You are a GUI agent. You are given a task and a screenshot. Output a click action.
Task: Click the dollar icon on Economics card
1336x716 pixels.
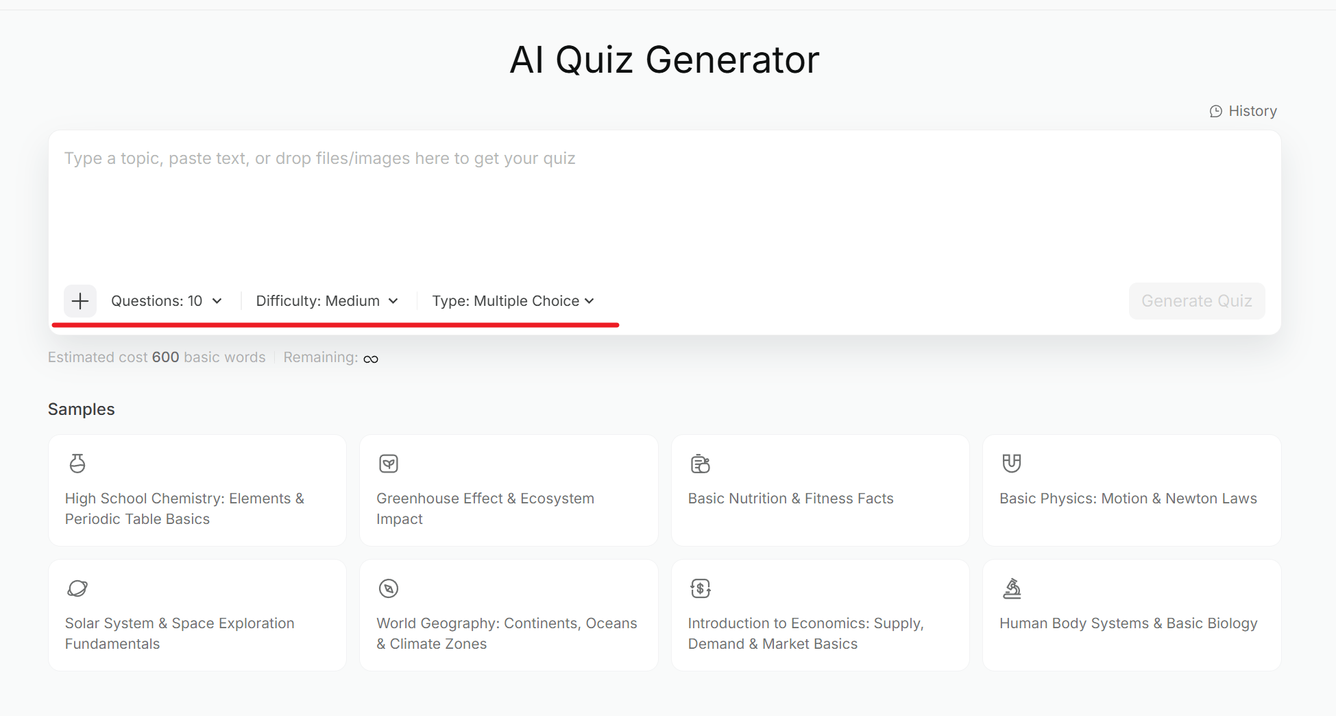coord(700,588)
